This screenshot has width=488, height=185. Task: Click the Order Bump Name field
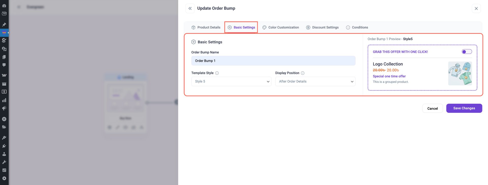(x=273, y=61)
